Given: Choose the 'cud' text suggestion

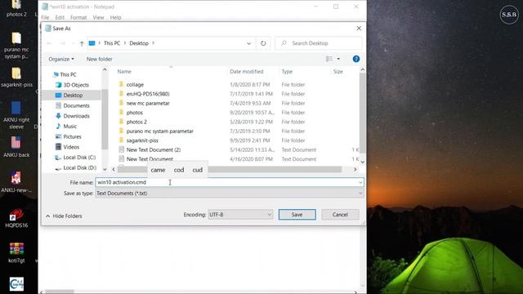Looking at the screenshot, I should point(198,170).
